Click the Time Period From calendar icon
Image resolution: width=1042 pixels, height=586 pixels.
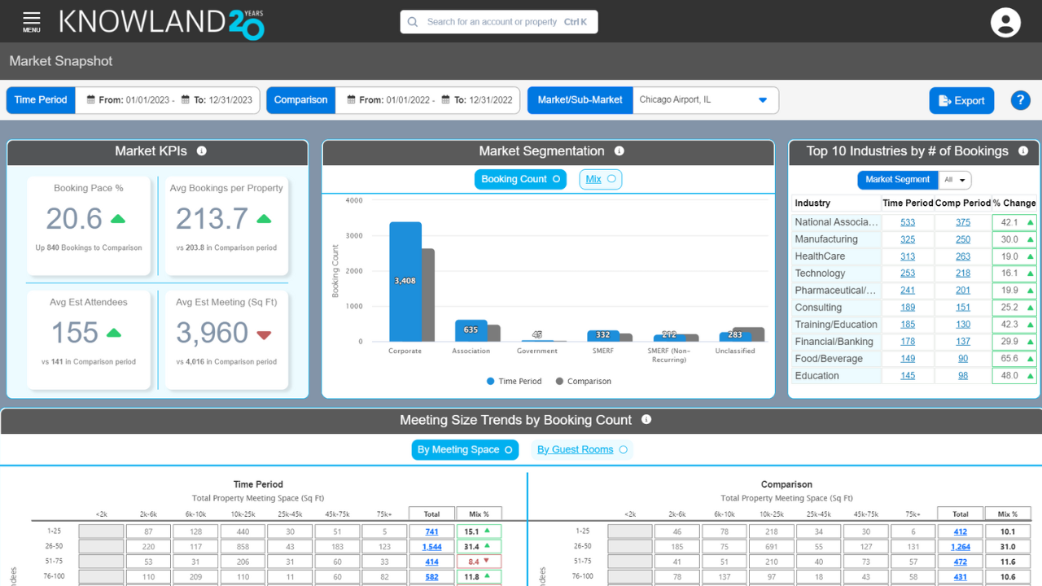click(92, 100)
